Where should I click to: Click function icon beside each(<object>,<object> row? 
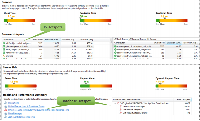tap(4, 50)
